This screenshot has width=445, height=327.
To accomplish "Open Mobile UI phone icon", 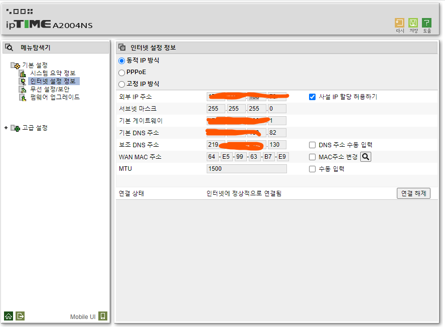I will coord(103,316).
